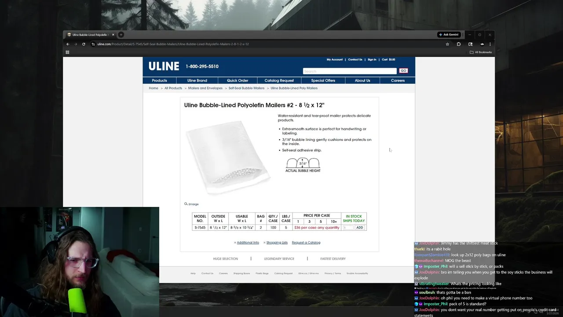
Task: Open the footer Contact Us link
Action: (x=207, y=273)
